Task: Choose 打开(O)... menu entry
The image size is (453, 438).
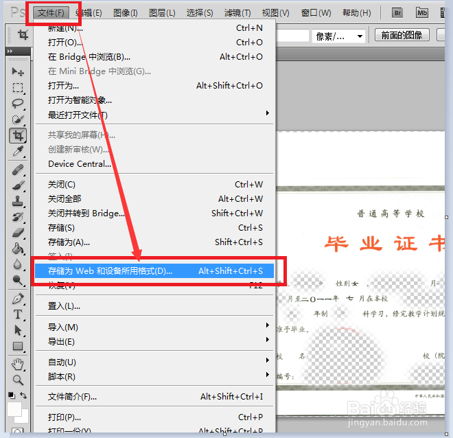Action: click(x=154, y=43)
